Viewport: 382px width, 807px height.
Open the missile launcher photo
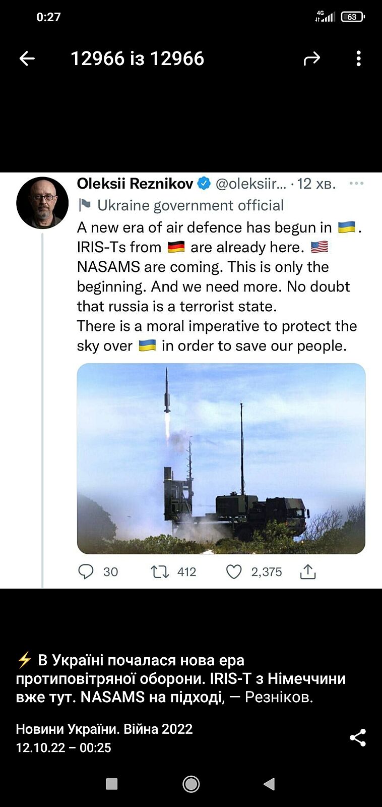pyautogui.click(x=221, y=458)
